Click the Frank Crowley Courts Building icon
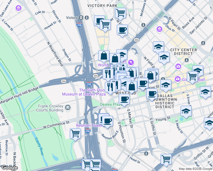This screenshot has width=213, height=171. click(68, 108)
